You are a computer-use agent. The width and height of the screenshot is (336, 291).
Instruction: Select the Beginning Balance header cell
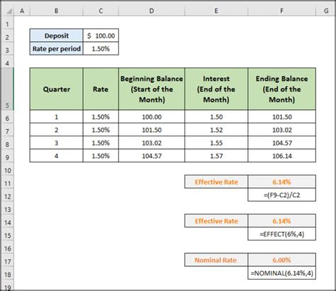coord(152,89)
